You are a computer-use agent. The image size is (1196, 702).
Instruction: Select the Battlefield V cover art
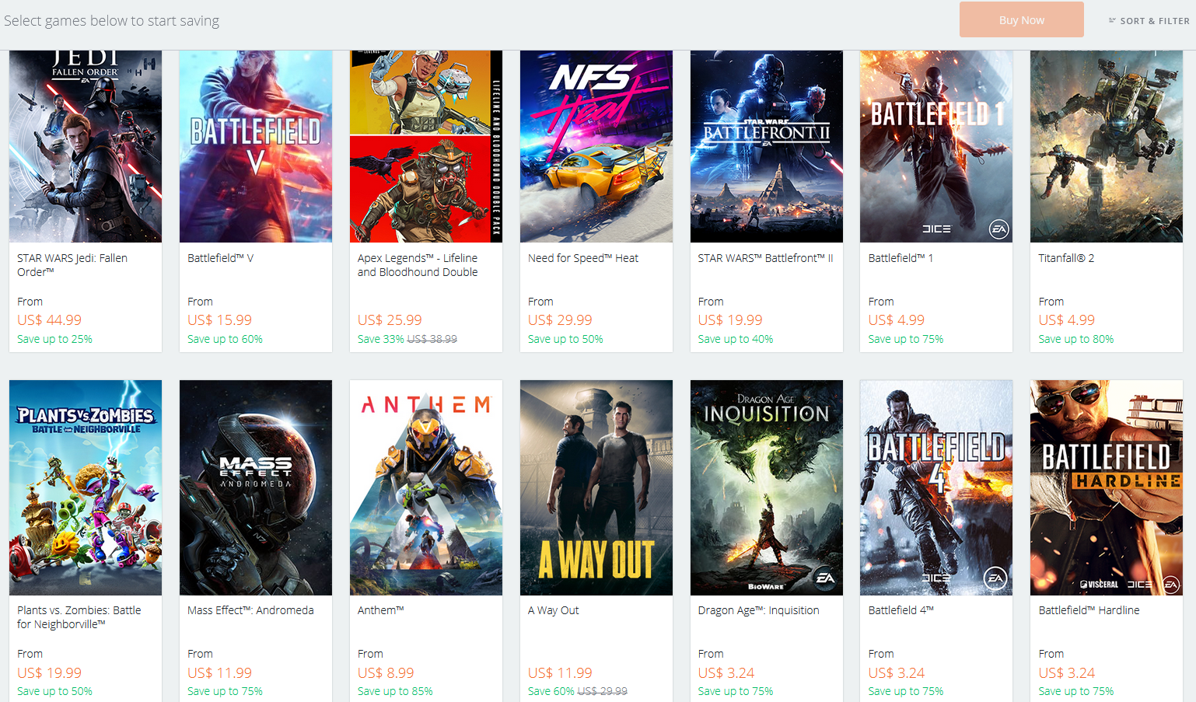coord(256,146)
